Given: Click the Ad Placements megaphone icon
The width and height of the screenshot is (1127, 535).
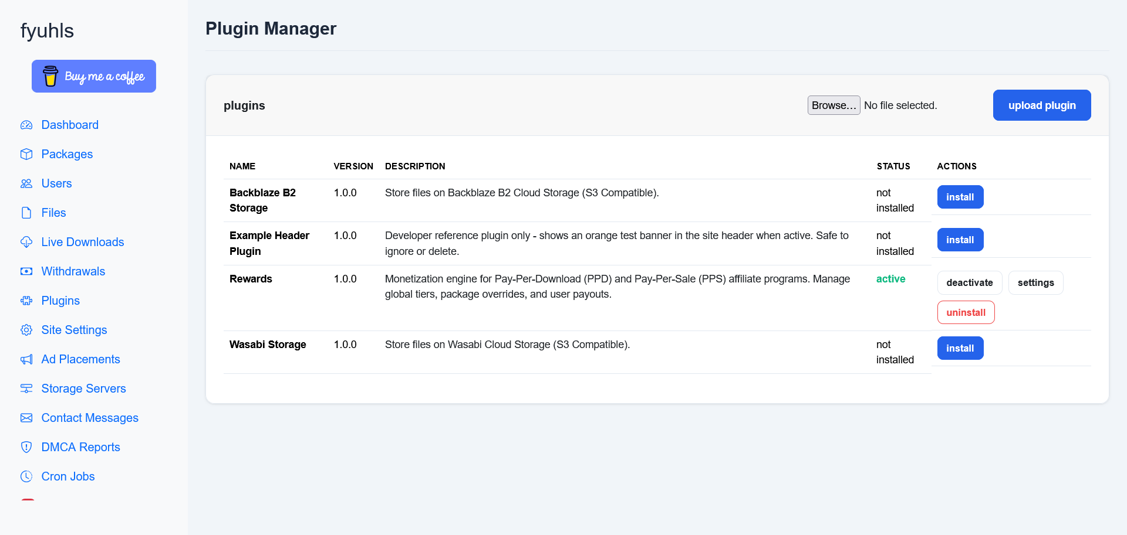Looking at the screenshot, I should [26, 359].
